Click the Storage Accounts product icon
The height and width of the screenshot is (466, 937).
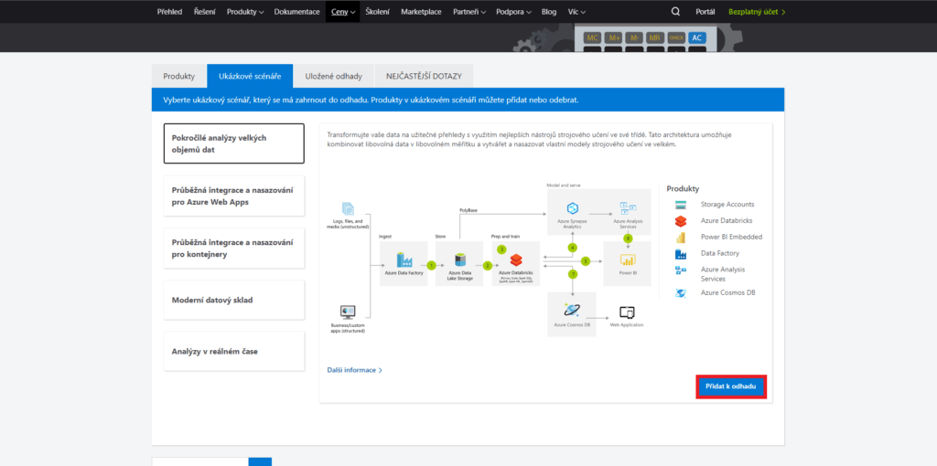(681, 205)
